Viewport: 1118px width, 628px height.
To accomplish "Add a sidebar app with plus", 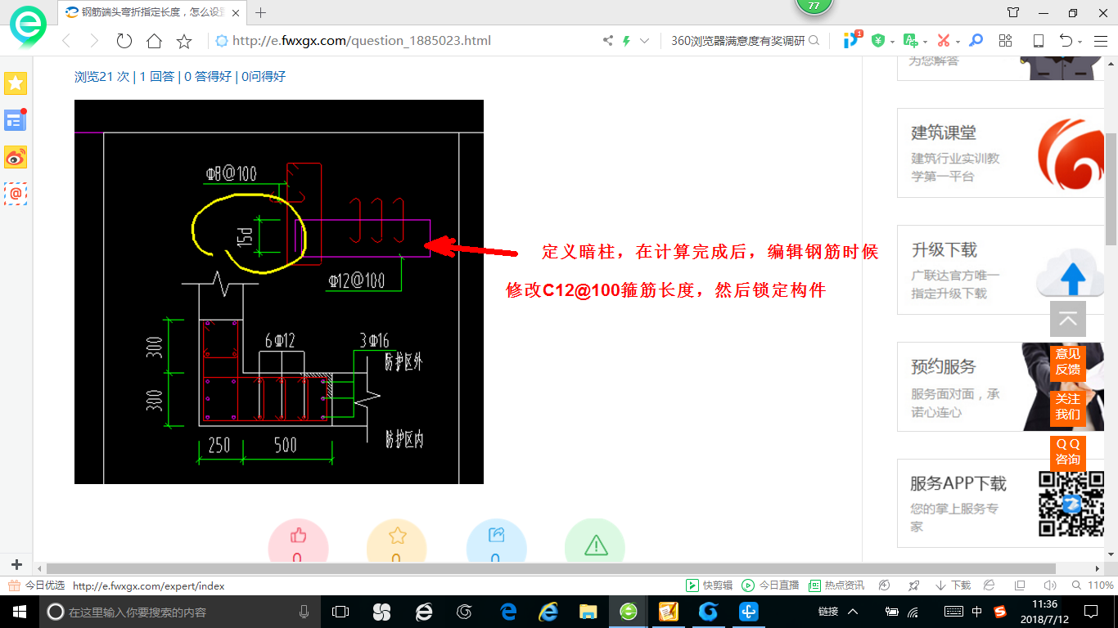I will (16, 564).
